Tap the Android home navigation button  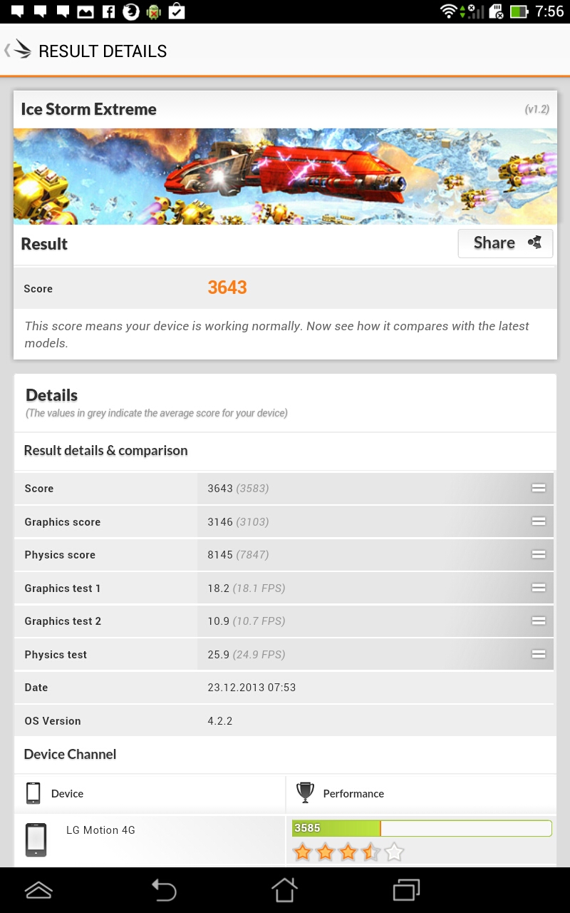click(284, 889)
